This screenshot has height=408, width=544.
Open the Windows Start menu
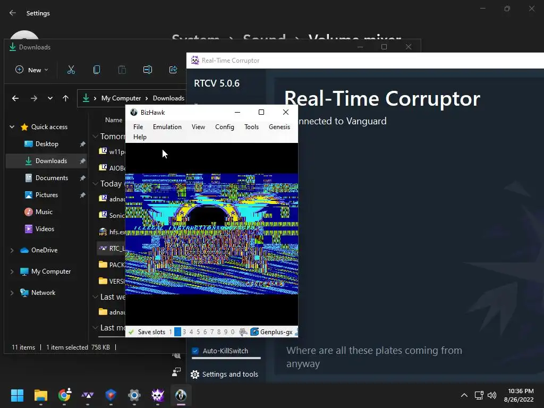[x=17, y=395]
